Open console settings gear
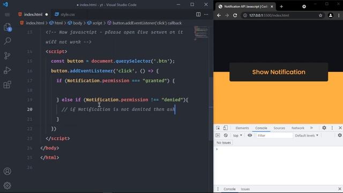Screen dimensions: 343x193 [339, 136]
